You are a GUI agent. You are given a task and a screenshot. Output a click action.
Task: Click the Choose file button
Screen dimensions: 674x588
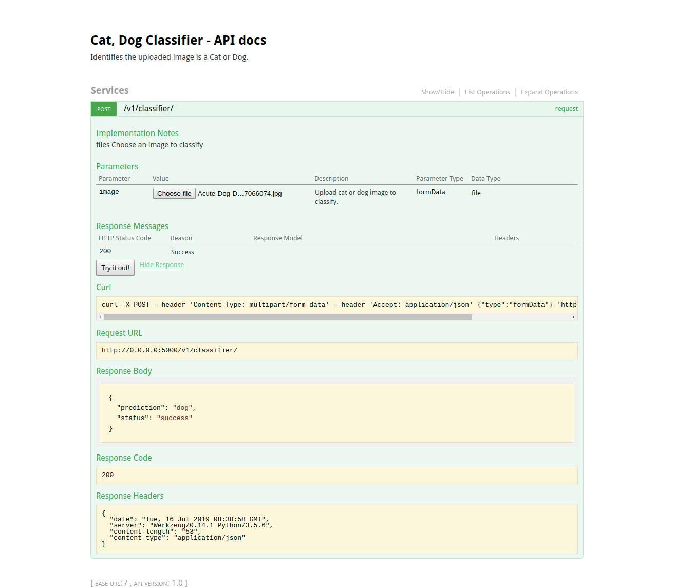174,194
